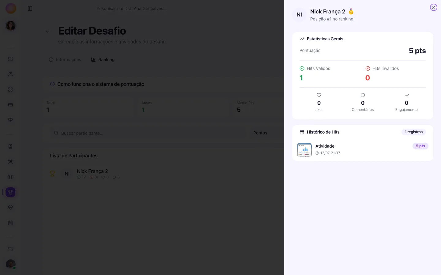This screenshot has width=441, height=275.
Task: Click the 13/07 21:37 timestamp
Action: [x=330, y=153]
